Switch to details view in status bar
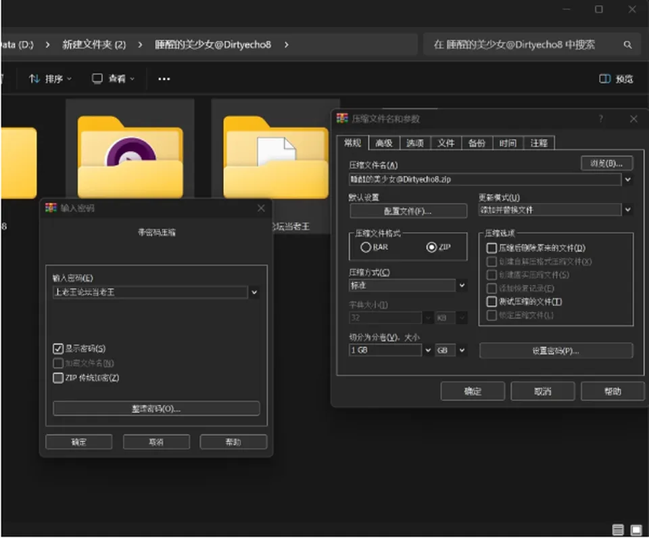This screenshot has width=649, height=538. coord(617,529)
